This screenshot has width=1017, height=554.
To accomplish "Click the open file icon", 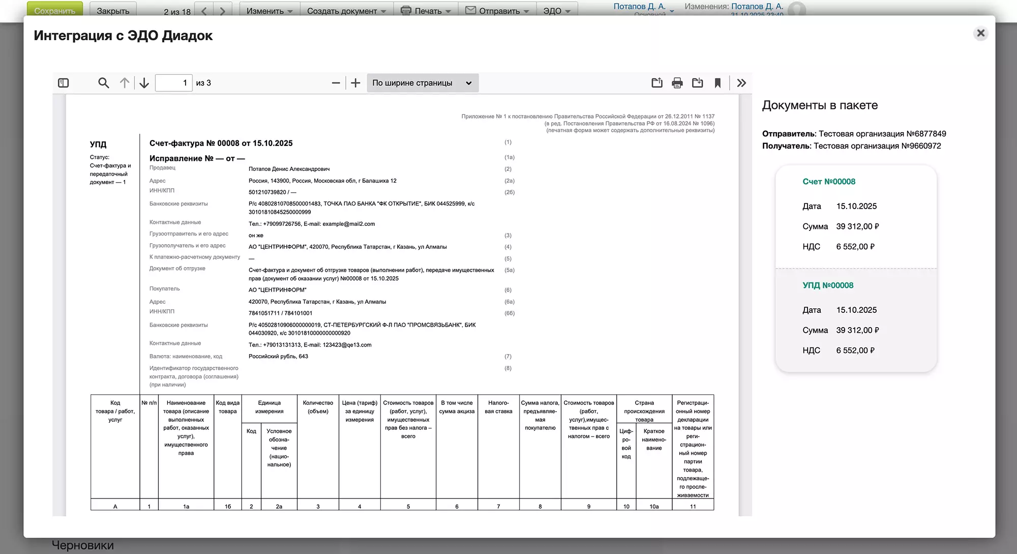I will (x=657, y=83).
